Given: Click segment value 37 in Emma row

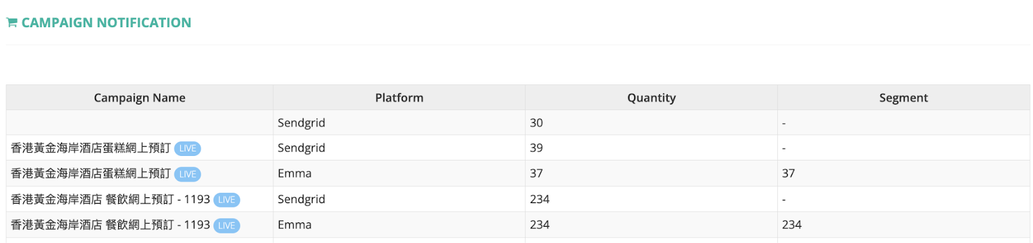Looking at the screenshot, I should pos(788,173).
